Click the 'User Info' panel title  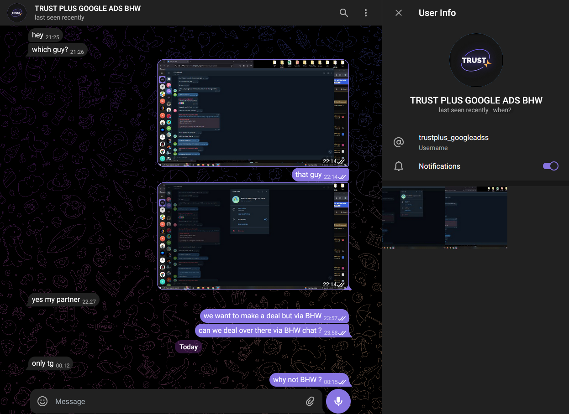coord(437,13)
